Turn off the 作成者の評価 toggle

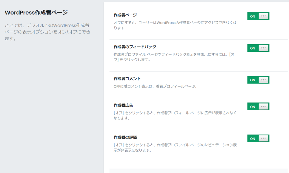click(x=258, y=138)
